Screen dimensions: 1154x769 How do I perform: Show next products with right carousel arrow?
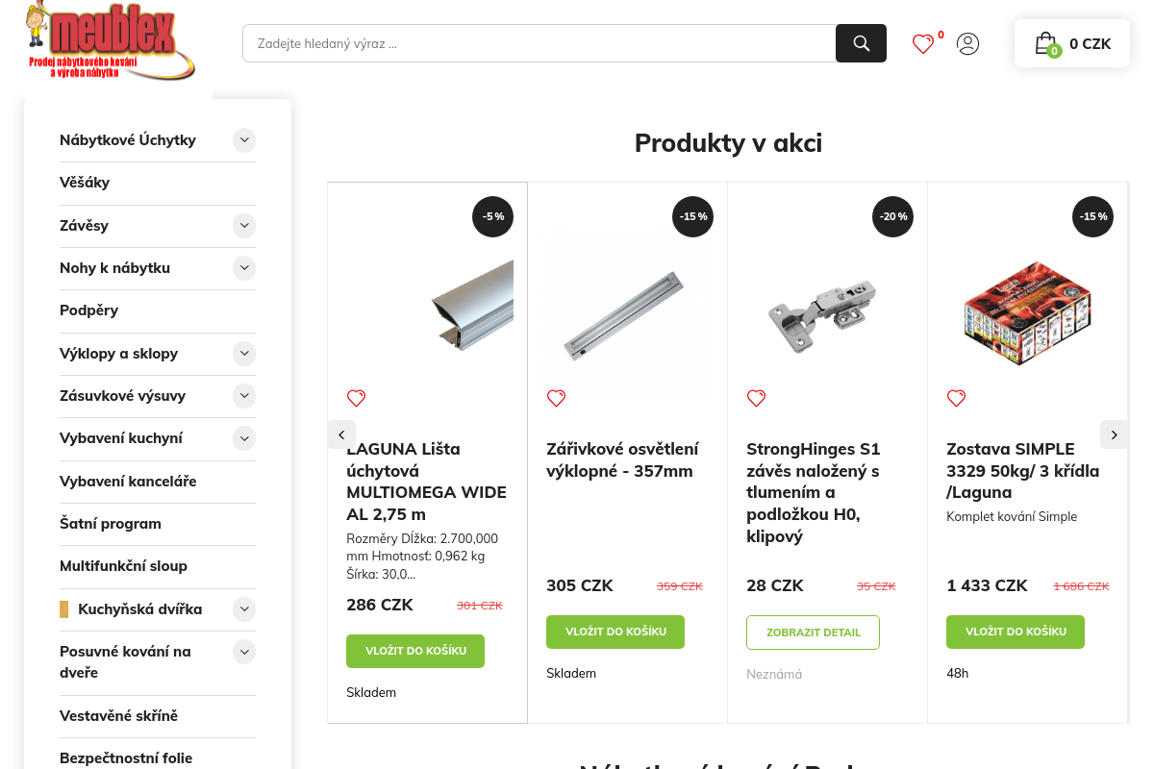[x=1114, y=434]
